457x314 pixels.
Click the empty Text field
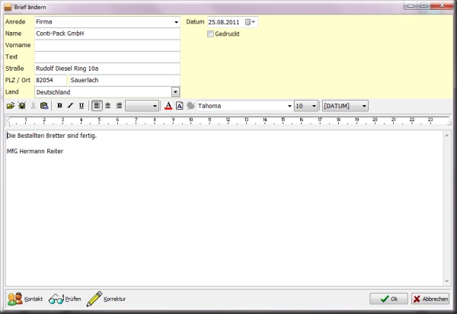[x=107, y=57]
